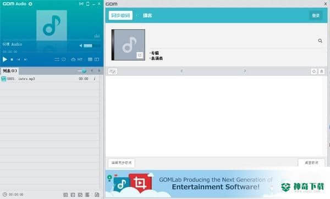Click the pin/skin icon in title bar
330x199 pixels.
(81, 4)
